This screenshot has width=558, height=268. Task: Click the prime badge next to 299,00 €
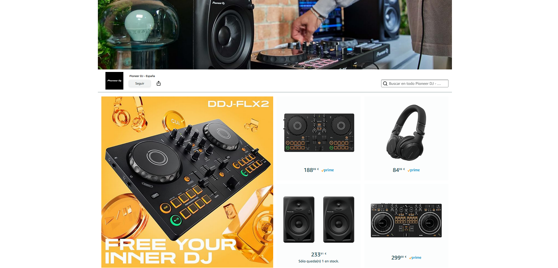point(415,258)
